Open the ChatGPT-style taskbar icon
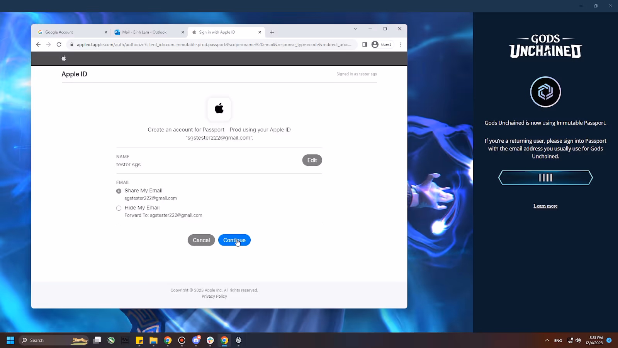Viewport: 618px width, 348px height. point(238,340)
